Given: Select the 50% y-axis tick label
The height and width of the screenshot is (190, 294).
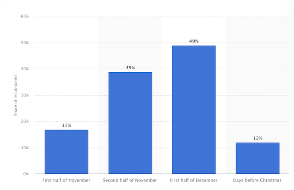Looking at the screenshot, I should [25, 43].
